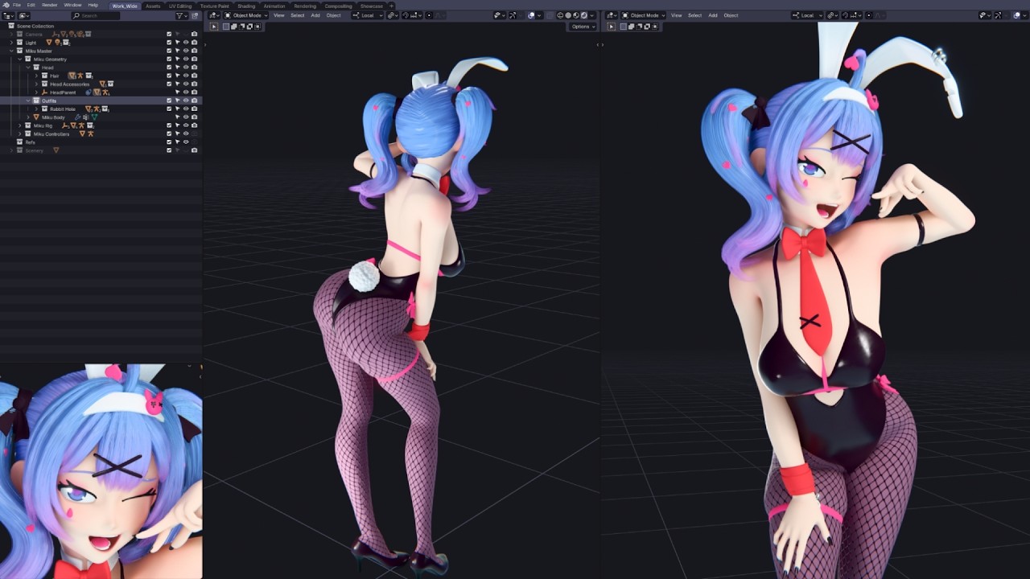Open middle viewport editor type selector
The width and height of the screenshot is (1030, 579).
point(214,15)
